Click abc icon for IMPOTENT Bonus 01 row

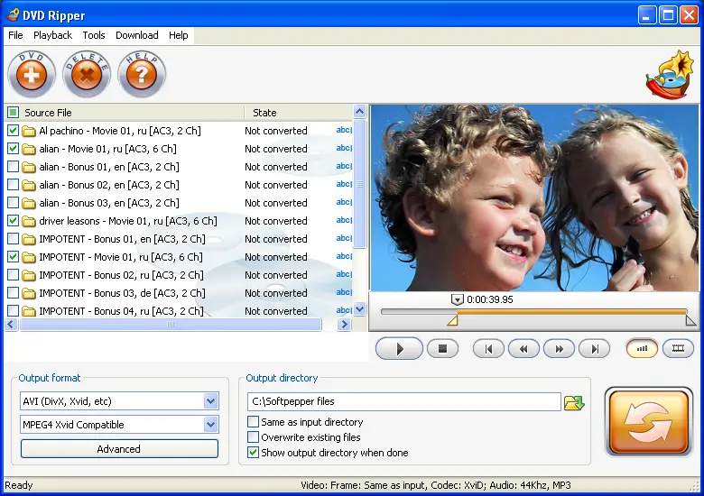pos(344,238)
